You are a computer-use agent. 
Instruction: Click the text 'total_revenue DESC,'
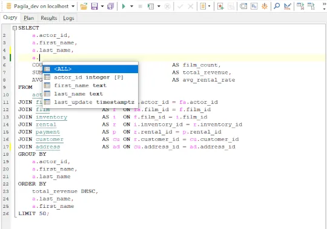[x=65, y=191]
